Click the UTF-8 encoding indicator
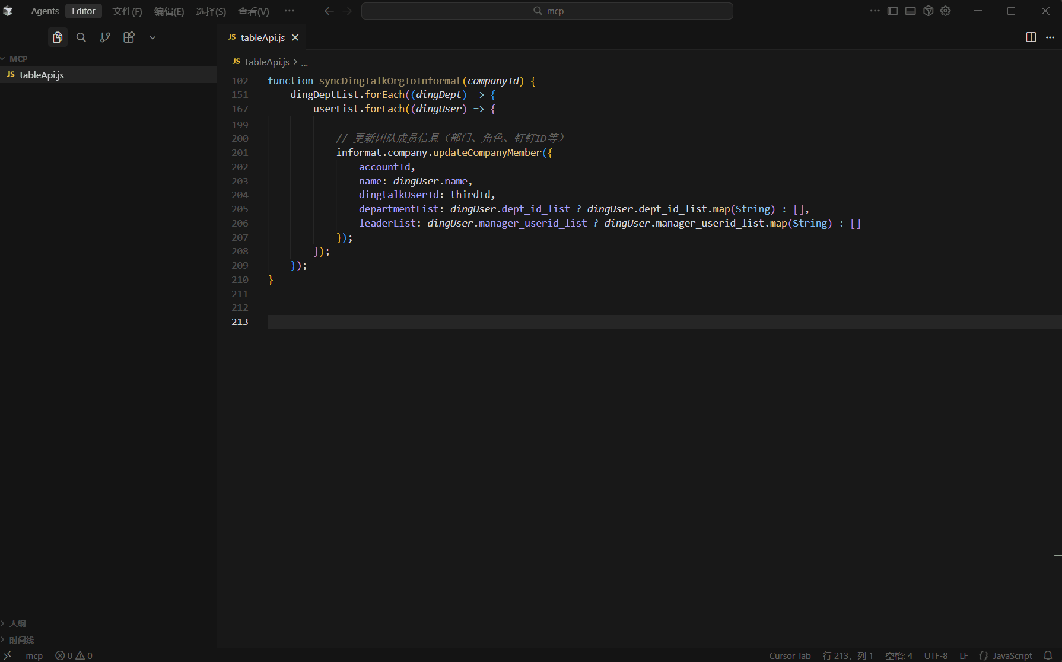The image size is (1062, 662). tap(936, 655)
